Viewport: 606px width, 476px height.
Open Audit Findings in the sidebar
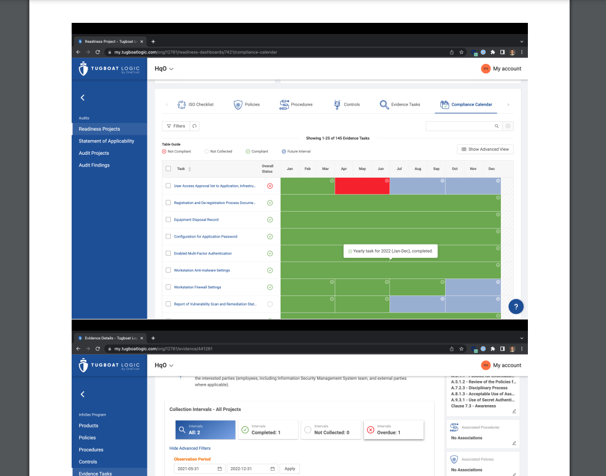point(95,165)
